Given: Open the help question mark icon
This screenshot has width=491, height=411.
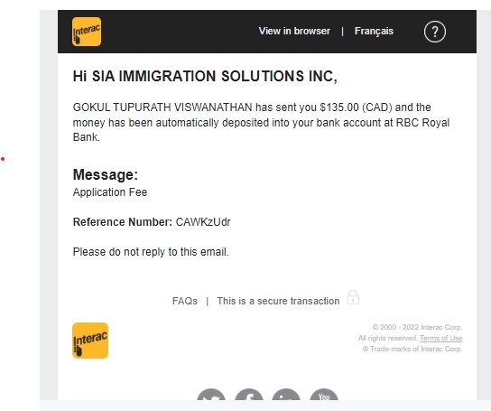Looking at the screenshot, I should pyautogui.click(x=435, y=32).
